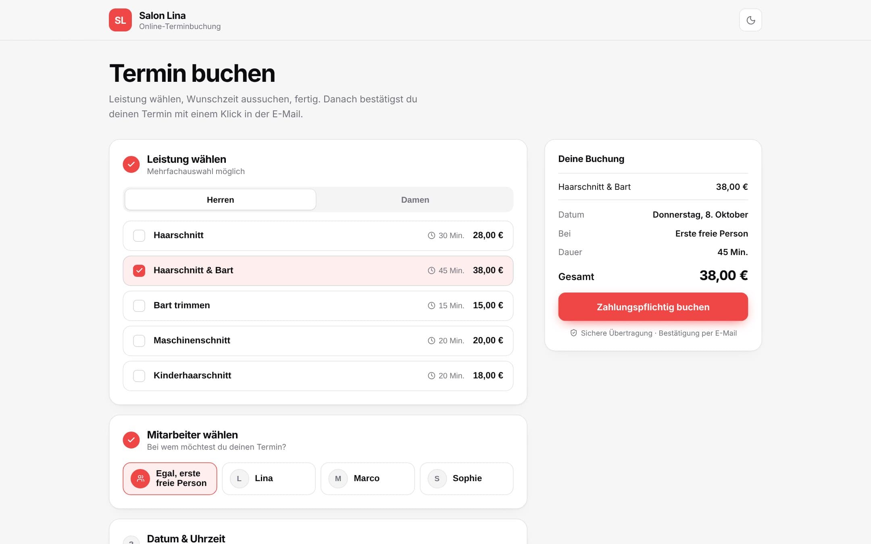The height and width of the screenshot is (544, 871).
Task: Click the clock icon beside 45 Min. in the service list
Action: [x=431, y=270]
